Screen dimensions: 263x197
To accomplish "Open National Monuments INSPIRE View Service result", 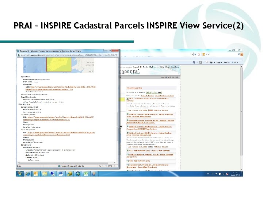I will [x=150, y=121].
